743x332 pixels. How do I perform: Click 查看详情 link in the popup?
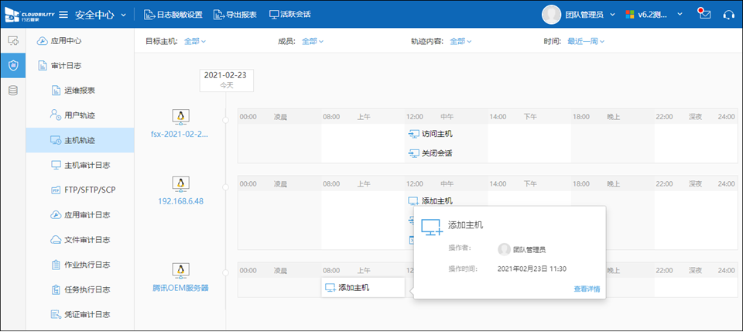(x=586, y=289)
